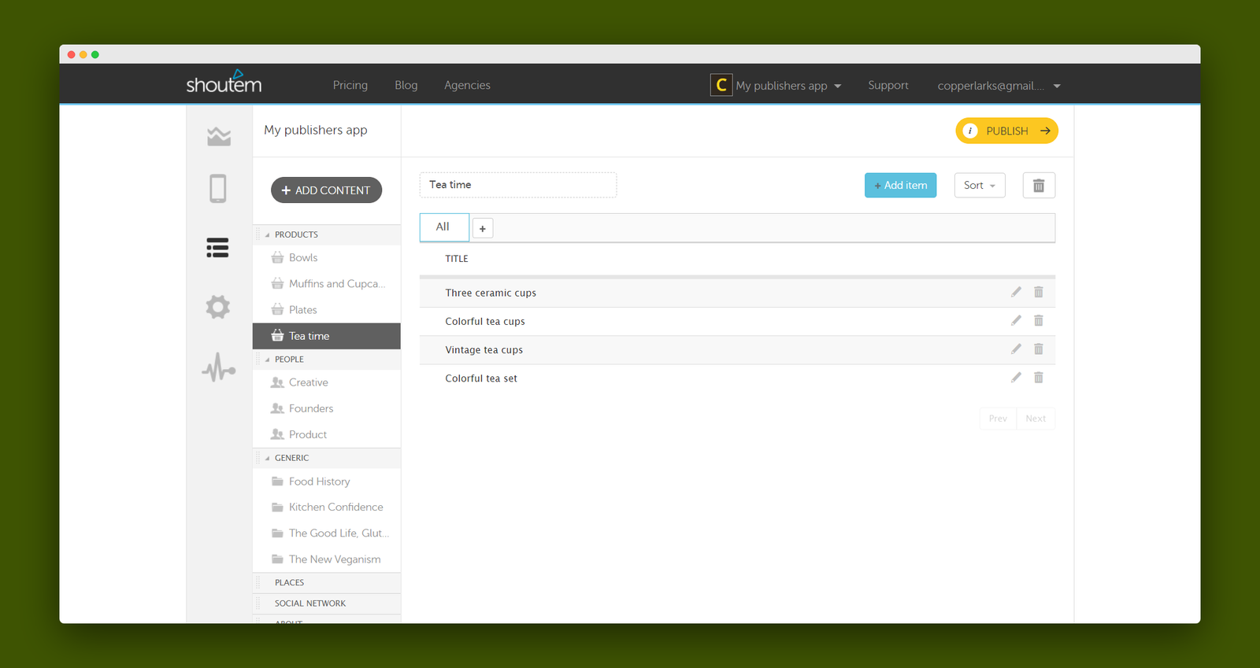Click the shoutem logo
This screenshot has height=668, width=1260.
click(224, 82)
